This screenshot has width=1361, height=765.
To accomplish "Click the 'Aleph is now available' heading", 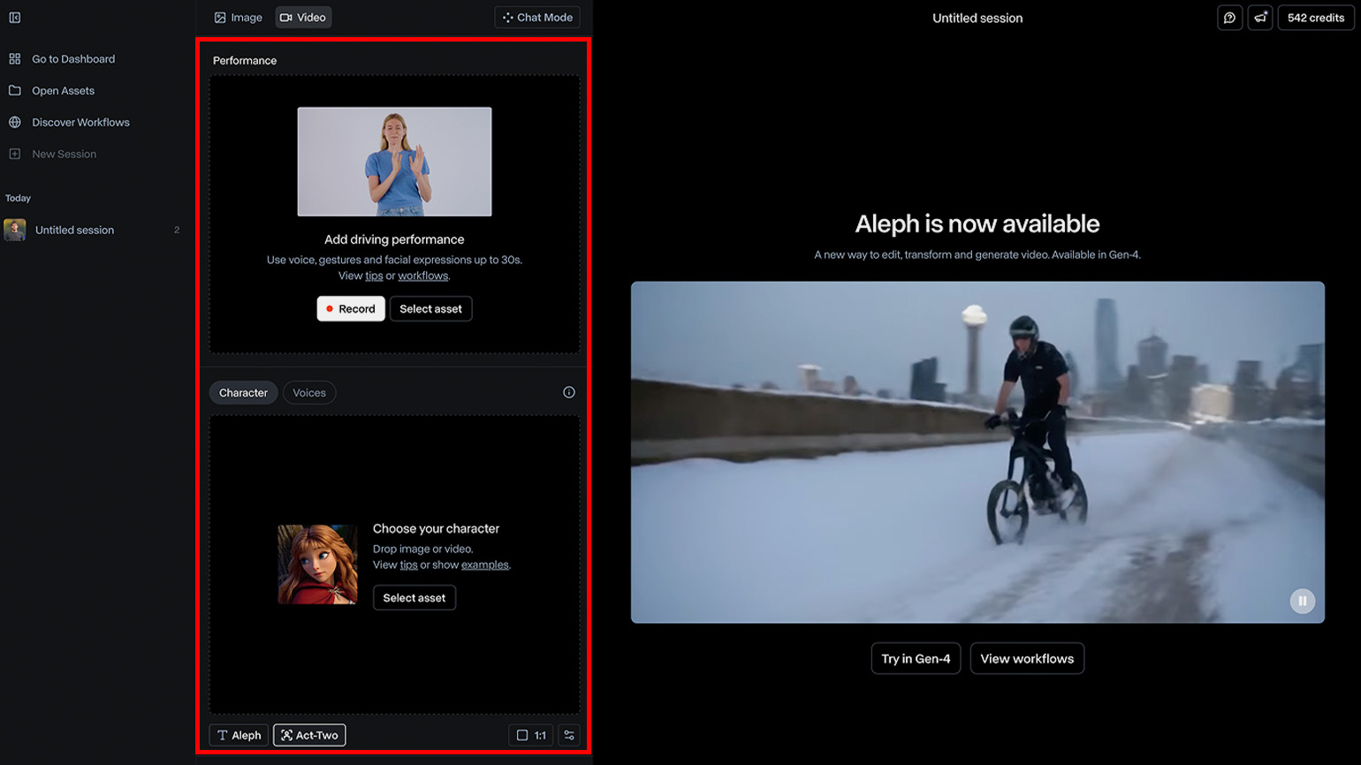I will click(x=977, y=224).
